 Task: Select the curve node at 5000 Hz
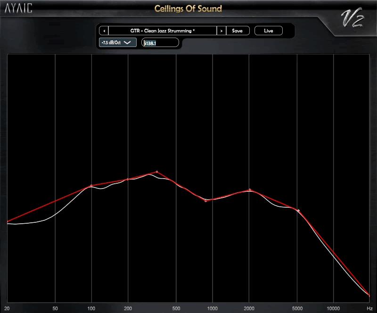(298, 210)
